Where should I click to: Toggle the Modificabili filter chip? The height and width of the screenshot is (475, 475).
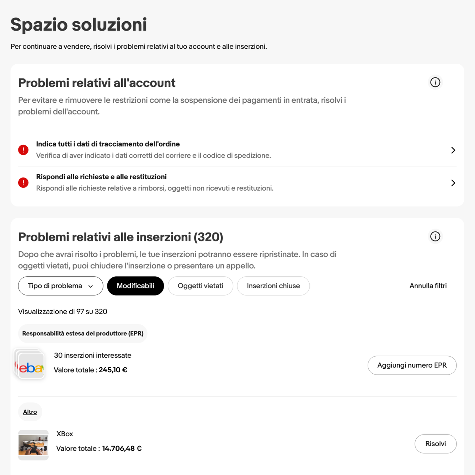click(x=135, y=286)
